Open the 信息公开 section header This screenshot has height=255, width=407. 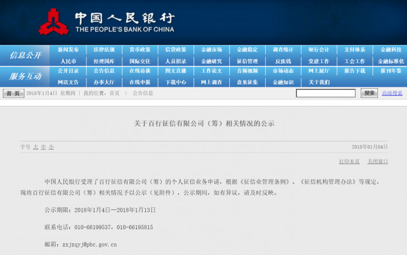[x=25, y=55]
